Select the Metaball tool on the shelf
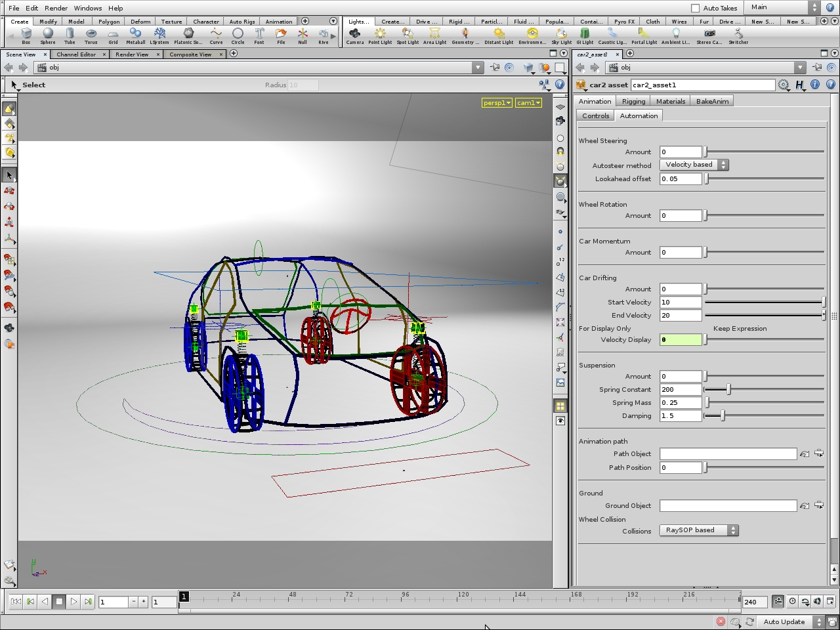This screenshot has height=630, width=840. [135, 33]
